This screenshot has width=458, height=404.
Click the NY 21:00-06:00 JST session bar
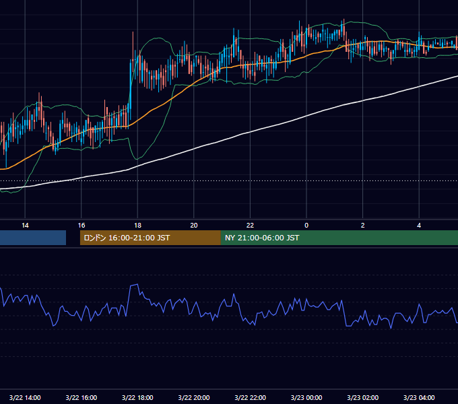point(339,238)
